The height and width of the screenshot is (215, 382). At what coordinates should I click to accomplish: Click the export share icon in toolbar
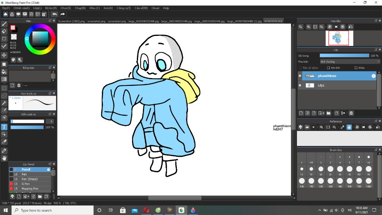[x=12, y=15]
